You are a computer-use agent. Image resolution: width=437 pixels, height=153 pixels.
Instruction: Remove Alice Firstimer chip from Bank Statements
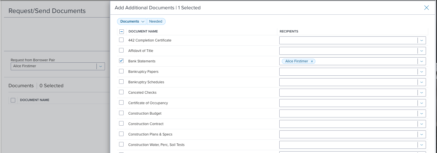coord(312,61)
